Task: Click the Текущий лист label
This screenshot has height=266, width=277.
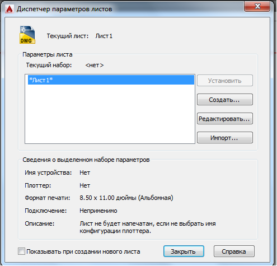Action: coord(68,36)
